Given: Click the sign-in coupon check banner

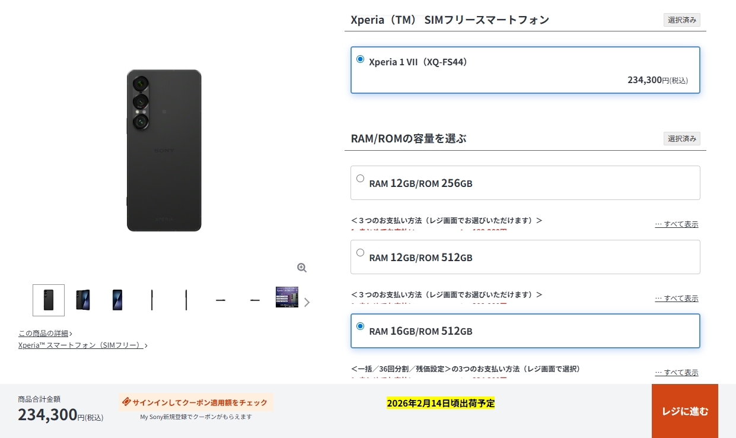Looking at the screenshot, I should point(196,402).
